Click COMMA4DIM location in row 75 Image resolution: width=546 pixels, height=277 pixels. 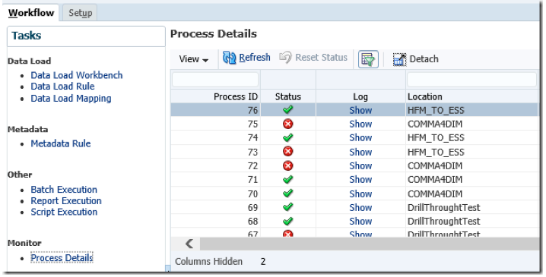(435, 124)
